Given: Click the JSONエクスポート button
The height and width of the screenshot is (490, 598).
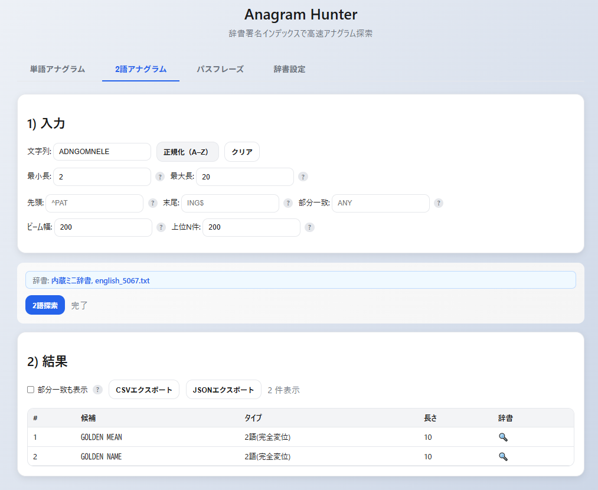Looking at the screenshot, I should pyautogui.click(x=223, y=390).
